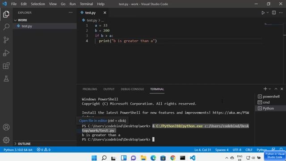This screenshot has height=161, width=286.
Task: Click test.py in the breadcrumb bar
Action: pyautogui.click(x=92, y=20)
